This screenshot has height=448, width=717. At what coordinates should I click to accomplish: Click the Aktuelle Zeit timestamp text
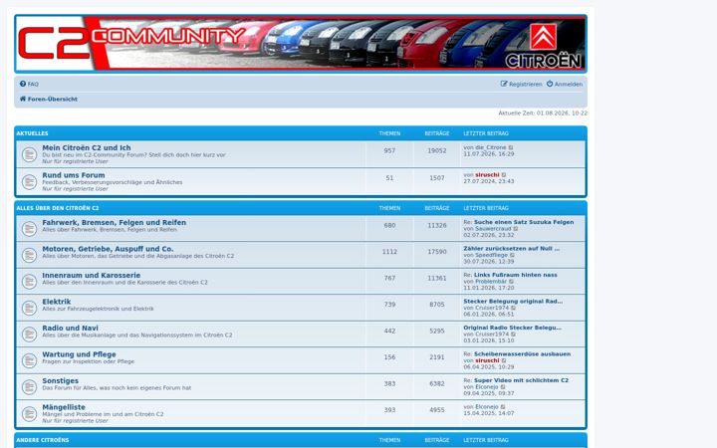[543, 112]
